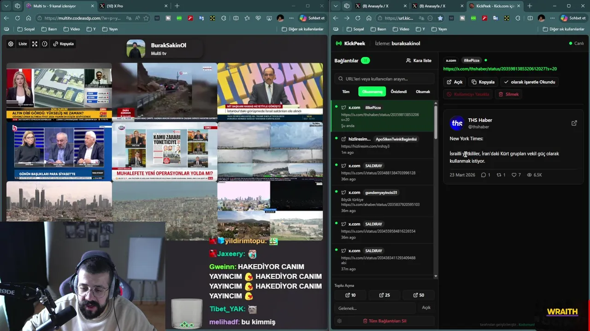
Task: Click the info alert icon in Multi tv
Action: (x=45, y=44)
